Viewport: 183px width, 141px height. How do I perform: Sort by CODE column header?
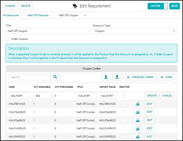coord(12,87)
